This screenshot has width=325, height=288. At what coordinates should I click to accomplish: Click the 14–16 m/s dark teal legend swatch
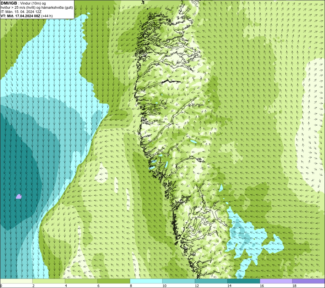coord(244,281)
